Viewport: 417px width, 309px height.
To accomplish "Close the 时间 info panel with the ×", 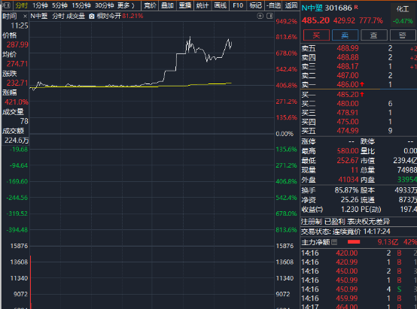I will tap(25, 17).
